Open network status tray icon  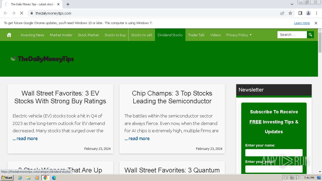pos(292,178)
